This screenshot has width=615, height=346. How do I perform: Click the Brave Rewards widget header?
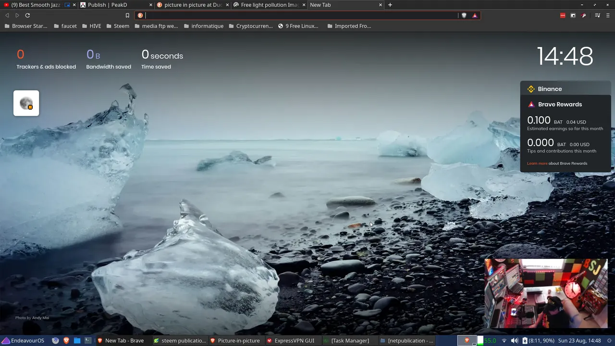click(555, 104)
